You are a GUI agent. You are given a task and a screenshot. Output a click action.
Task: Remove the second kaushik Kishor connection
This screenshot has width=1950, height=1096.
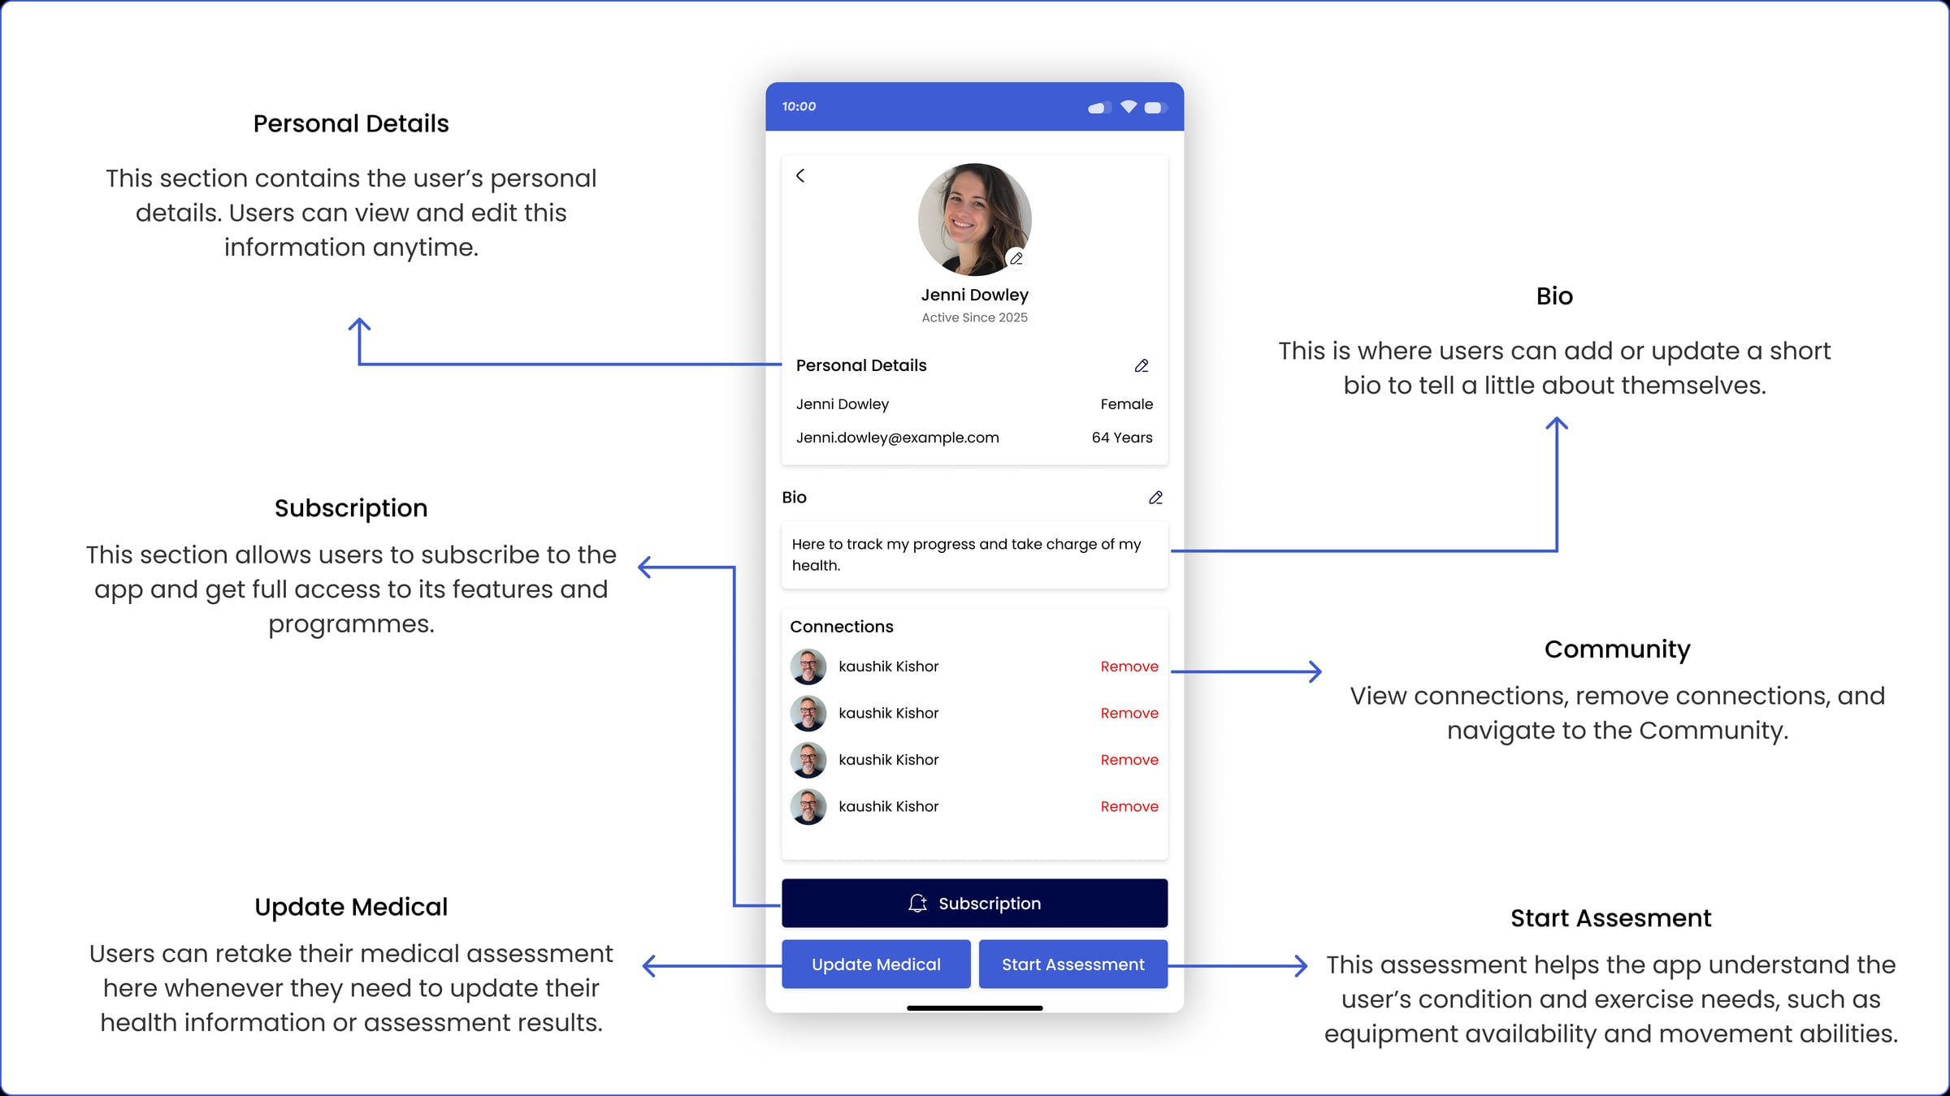1129,713
